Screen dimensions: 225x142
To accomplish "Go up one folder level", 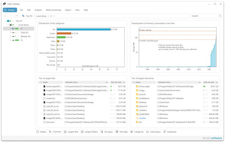I will pyautogui.click(x=17, y=16).
